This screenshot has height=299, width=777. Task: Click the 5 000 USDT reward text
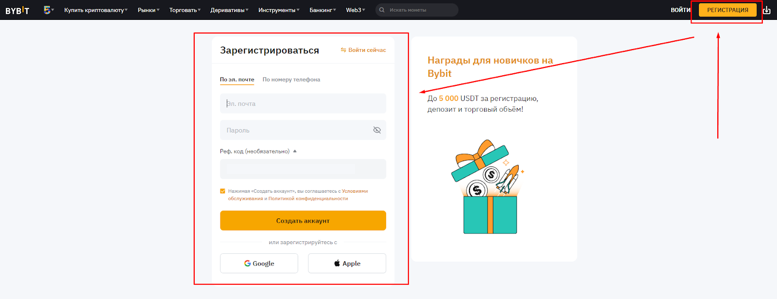[459, 99]
